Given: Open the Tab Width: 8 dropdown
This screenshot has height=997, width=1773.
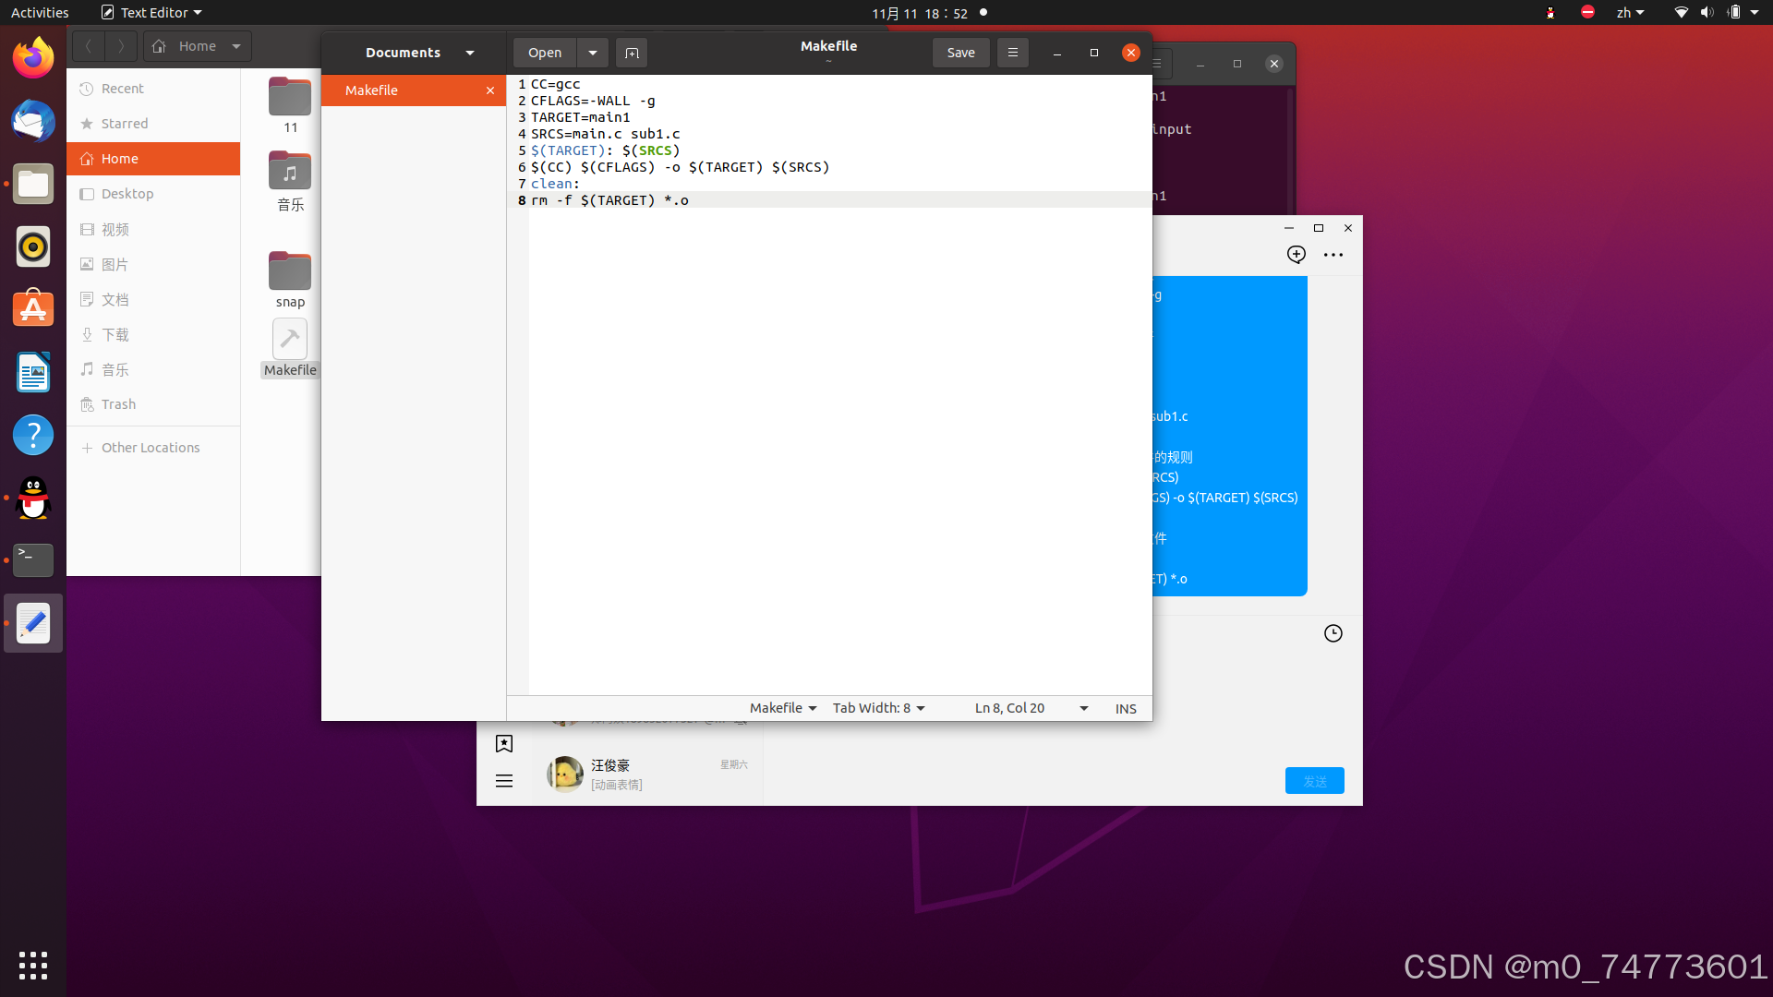Looking at the screenshot, I should click(877, 707).
